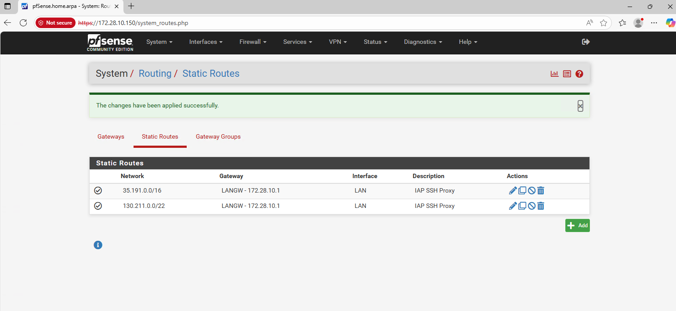Dismiss the changes applied success alert
The width and height of the screenshot is (676, 311).
(x=580, y=106)
